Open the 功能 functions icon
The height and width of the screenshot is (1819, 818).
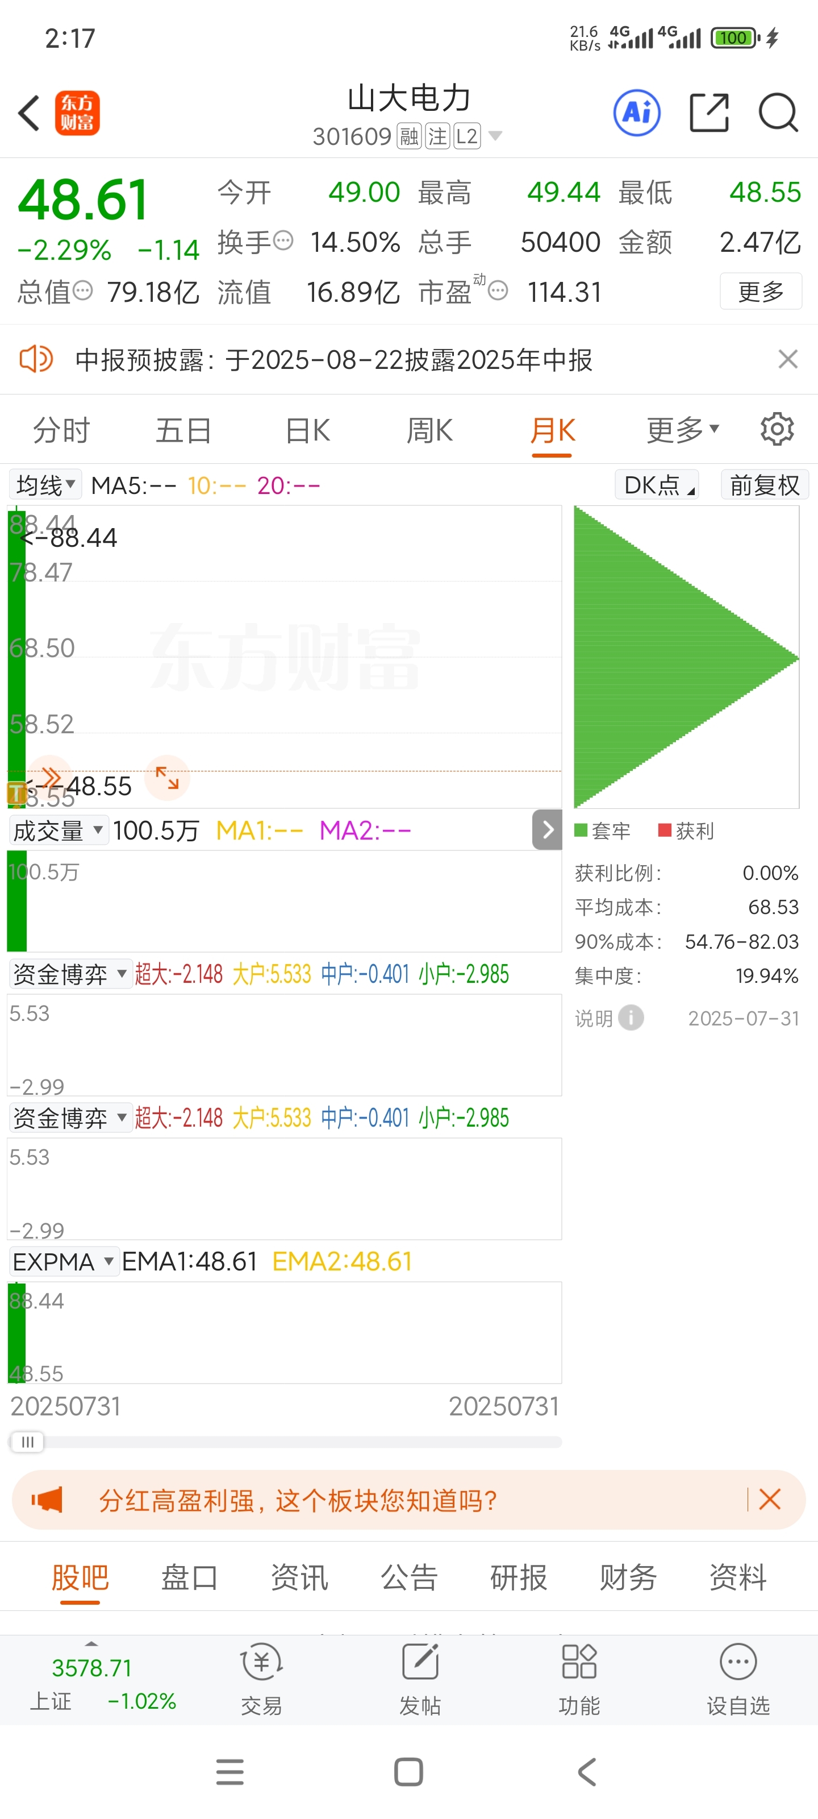pos(579,1679)
